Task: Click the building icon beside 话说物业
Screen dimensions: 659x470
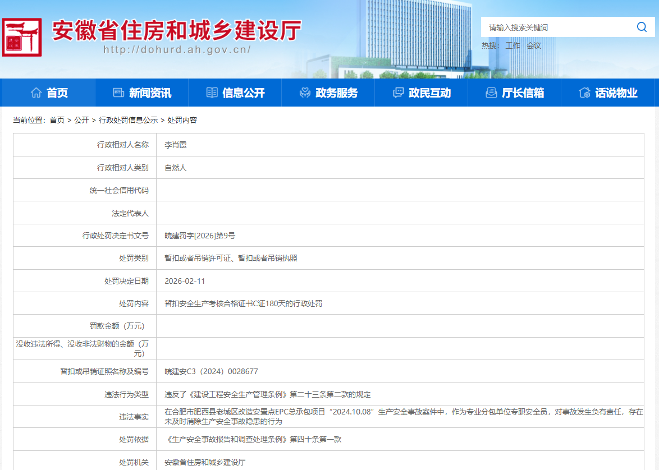Action: pyautogui.click(x=584, y=93)
